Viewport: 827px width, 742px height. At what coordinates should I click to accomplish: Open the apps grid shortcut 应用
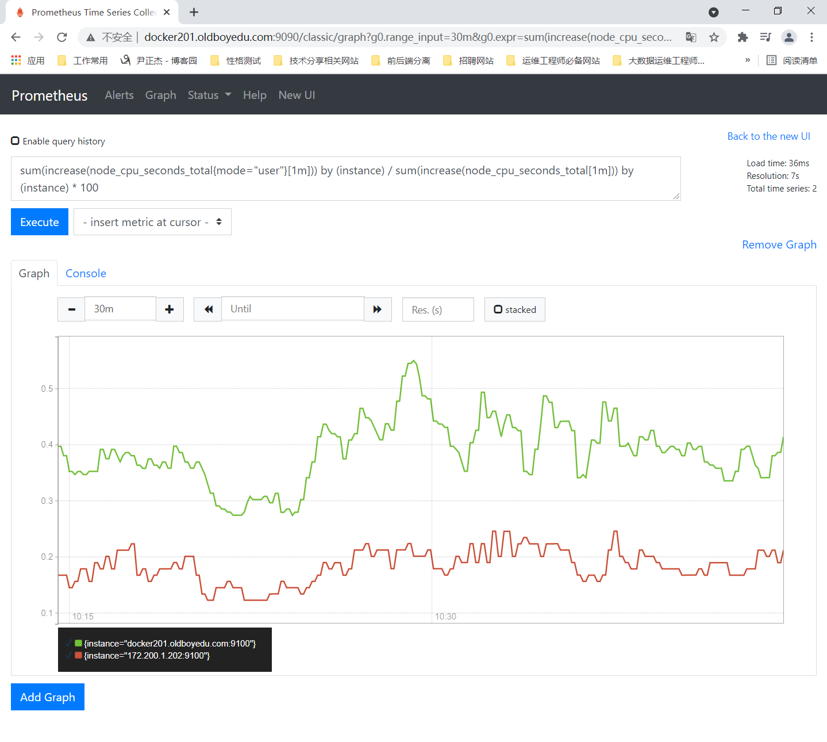[x=28, y=60]
